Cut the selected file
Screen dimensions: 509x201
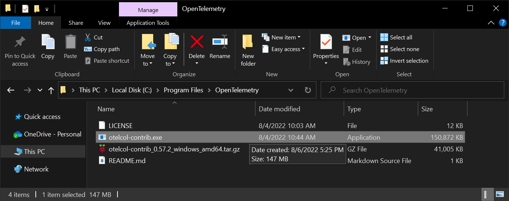[94, 37]
